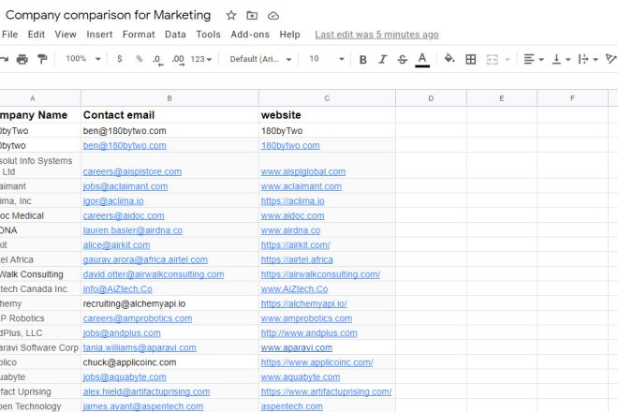Open the View menu
This screenshot has height=412, width=618.
coord(66,35)
